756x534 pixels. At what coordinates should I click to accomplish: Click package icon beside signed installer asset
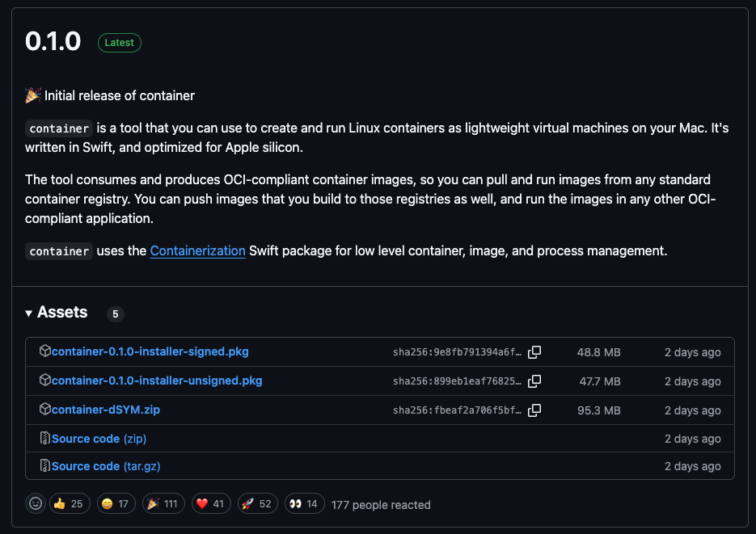pyautogui.click(x=46, y=351)
